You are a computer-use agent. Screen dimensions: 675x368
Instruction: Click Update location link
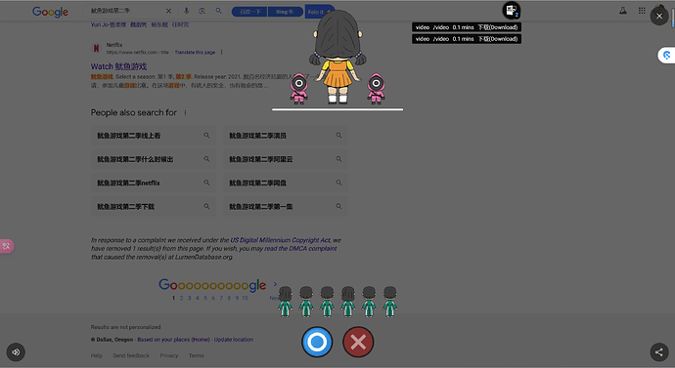coord(234,340)
